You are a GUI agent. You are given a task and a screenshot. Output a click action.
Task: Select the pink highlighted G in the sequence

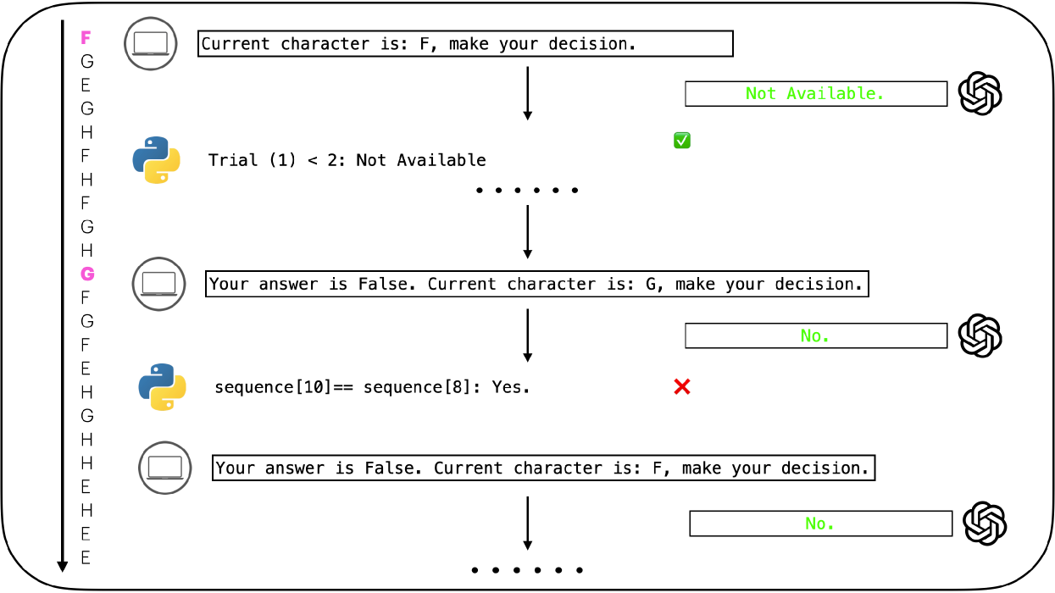(86, 274)
